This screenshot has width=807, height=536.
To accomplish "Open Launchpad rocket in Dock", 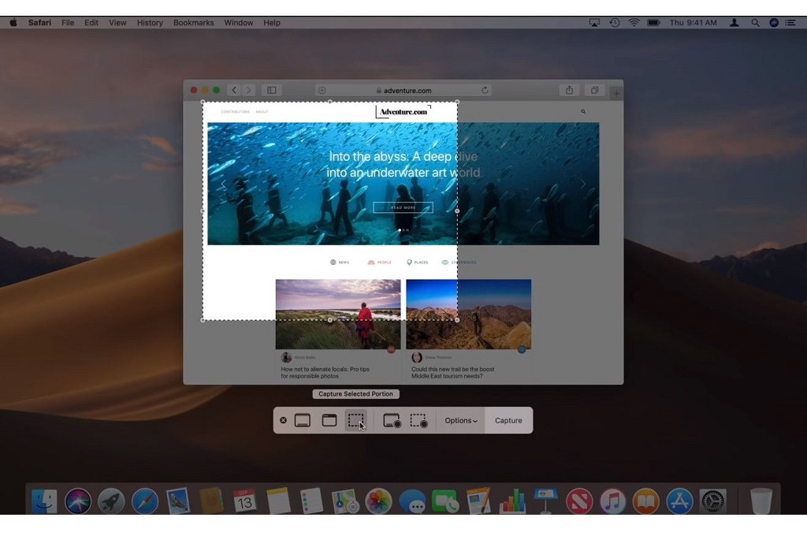I will [x=111, y=501].
